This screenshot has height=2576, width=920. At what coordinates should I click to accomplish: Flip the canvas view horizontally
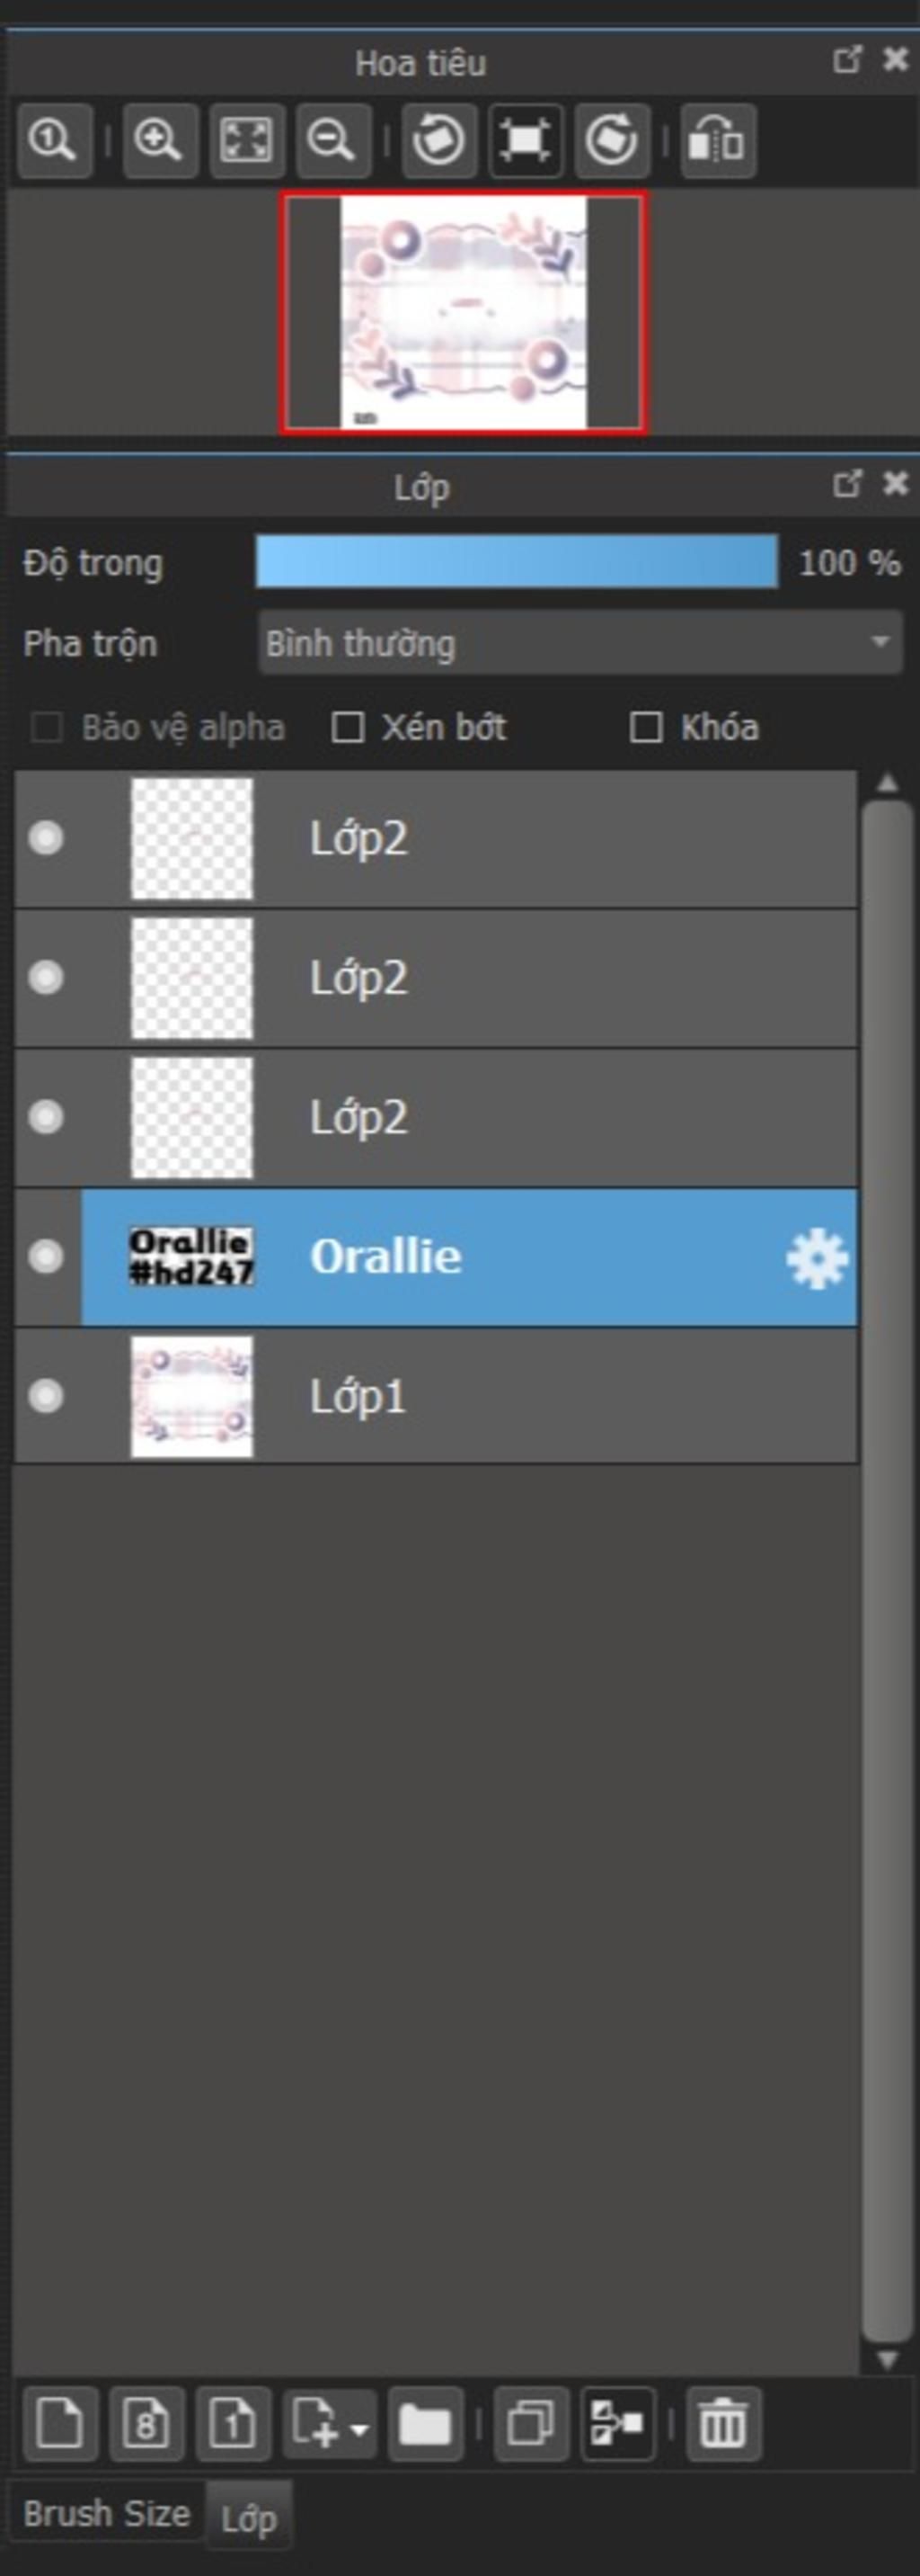718,140
